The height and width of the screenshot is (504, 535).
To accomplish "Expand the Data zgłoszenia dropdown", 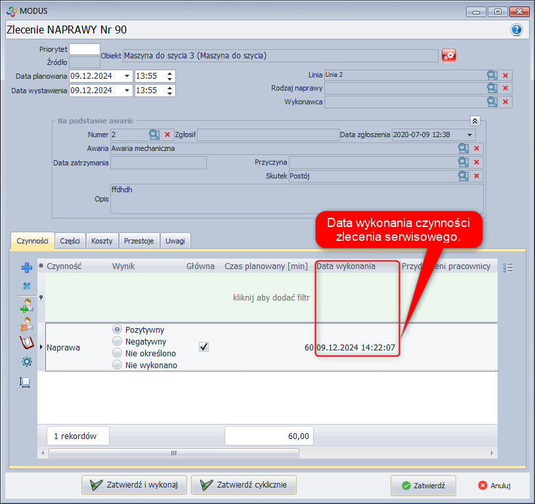I will pyautogui.click(x=470, y=135).
